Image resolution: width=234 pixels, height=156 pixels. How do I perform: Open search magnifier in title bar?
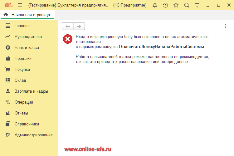187,5
